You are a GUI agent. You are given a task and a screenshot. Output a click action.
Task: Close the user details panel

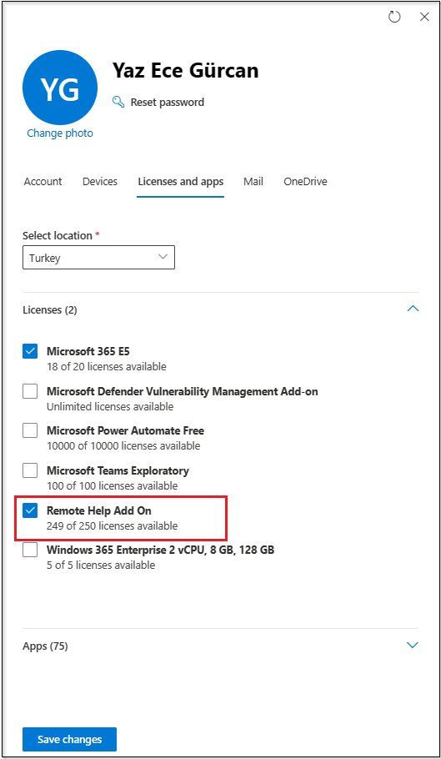pyautogui.click(x=424, y=17)
